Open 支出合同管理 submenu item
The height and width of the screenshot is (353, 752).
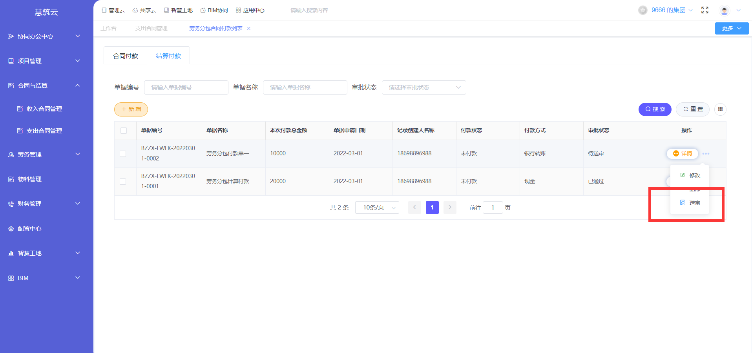pos(44,131)
